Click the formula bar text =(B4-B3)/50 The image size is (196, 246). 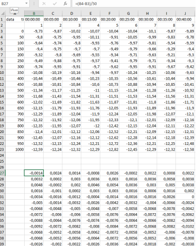[x=86, y=4]
